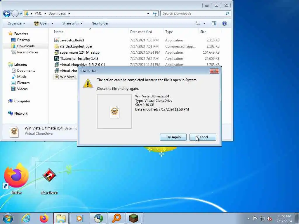Viewport: 299px width, 224px height.
Task: Click Try Again in the dialog
Action: 173,137
